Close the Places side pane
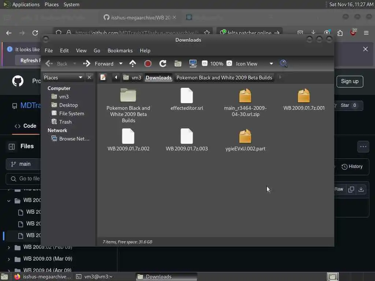Viewport: 375px width, 281px height. pyautogui.click(x=89, y=78)
